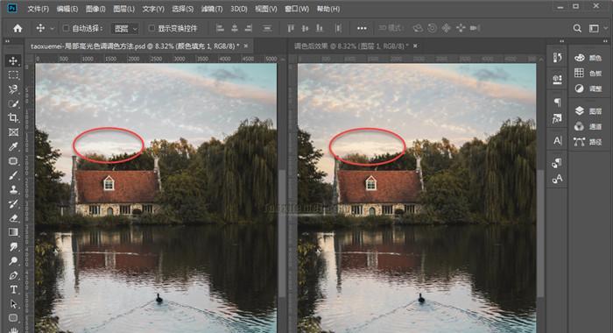Toggle the 显示变换控件 checkbox

pyautogui.click(x=151, y=28)
